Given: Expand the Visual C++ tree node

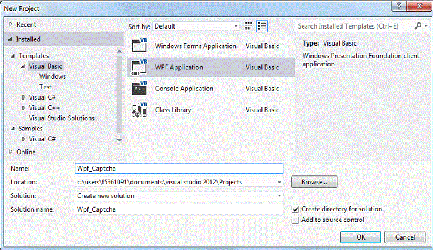Looking at the screenshot, I should click(x=24, y=108).
